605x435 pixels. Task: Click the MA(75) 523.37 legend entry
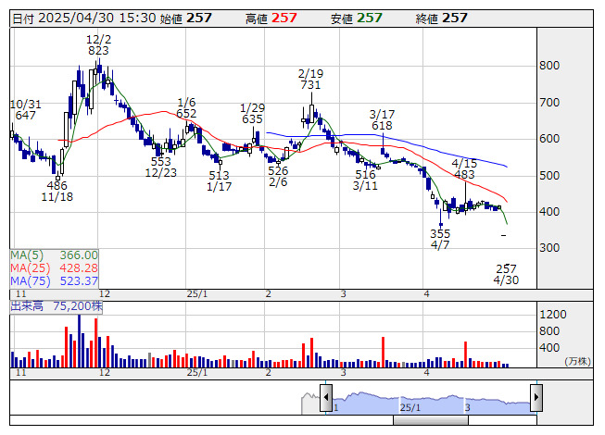[54, 280]
